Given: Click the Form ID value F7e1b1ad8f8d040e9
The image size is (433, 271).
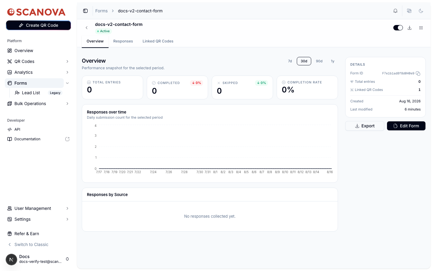Looking at the screenshot, I should pos(398,73).
